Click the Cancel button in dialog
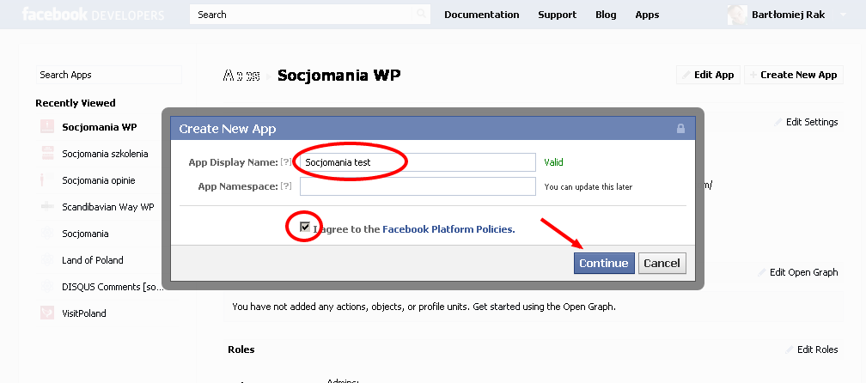The image size is (866, 383). coord(662,263)
